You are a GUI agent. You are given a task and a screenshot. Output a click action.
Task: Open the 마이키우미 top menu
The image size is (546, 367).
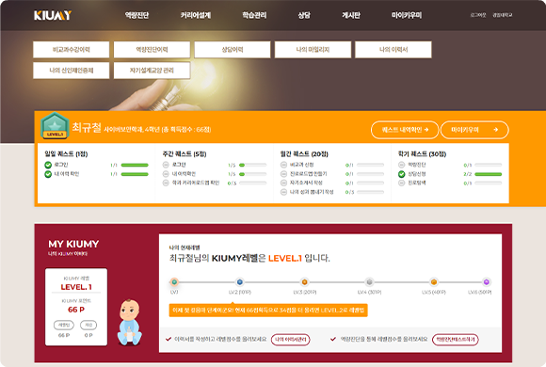pyautogui.click(x=407, y=15)
